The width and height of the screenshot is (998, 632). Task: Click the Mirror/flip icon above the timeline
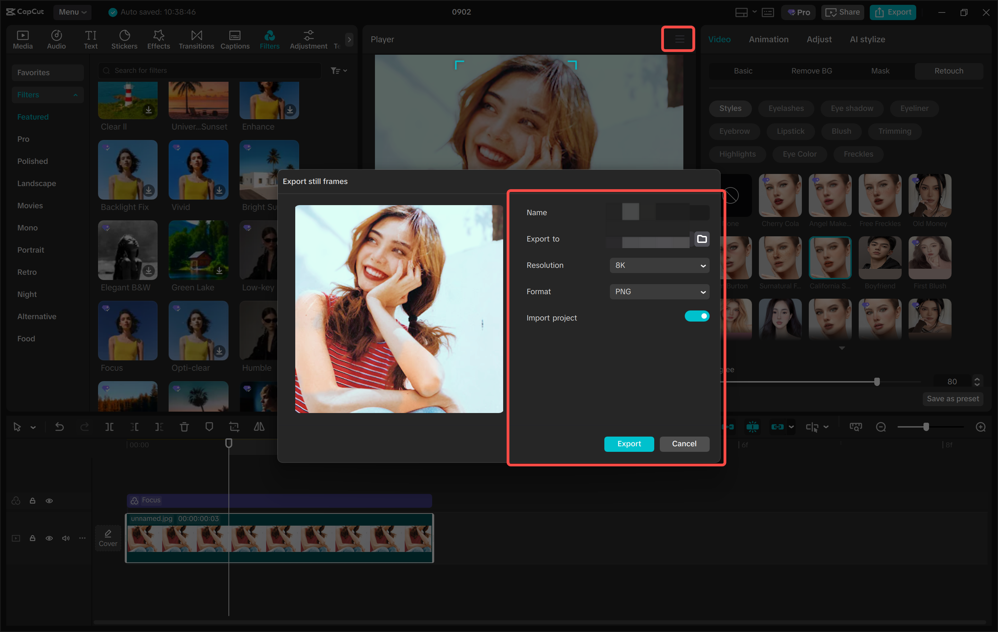click(x=259, y=427)
